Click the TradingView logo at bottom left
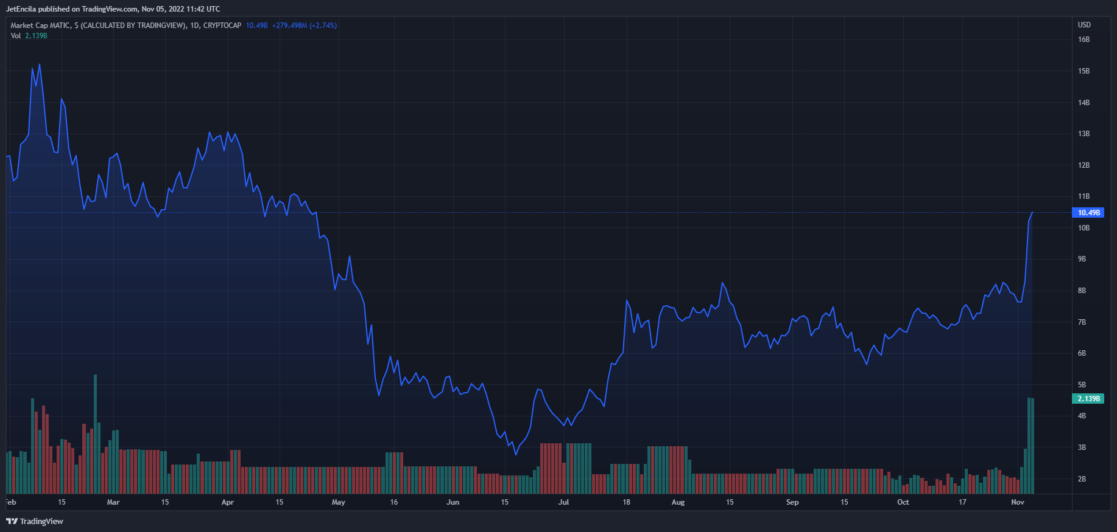 point(35,521)
